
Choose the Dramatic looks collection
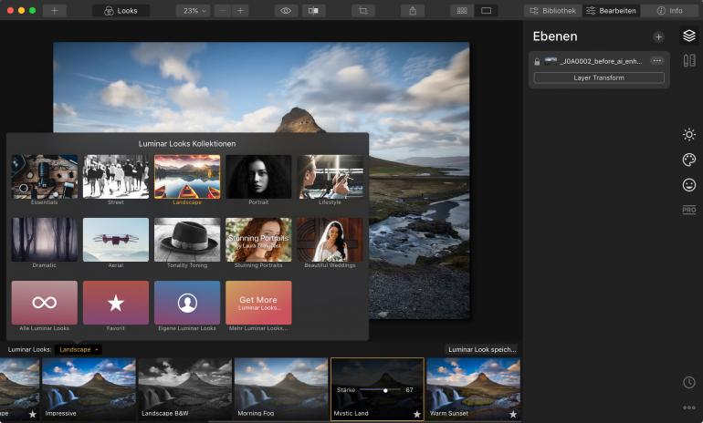pyautogui.click(x=45, y=240)
